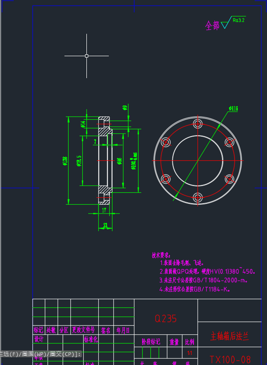267x365 pixels.
Task: Click the 主轴箱后法兰 part name
Action: 230,336
